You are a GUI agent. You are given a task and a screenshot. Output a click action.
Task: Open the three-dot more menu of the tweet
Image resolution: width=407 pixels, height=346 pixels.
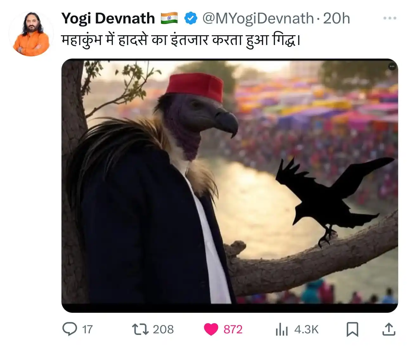(x=390, y=18)
